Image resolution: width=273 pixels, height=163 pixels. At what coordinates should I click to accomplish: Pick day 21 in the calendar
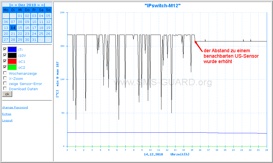pyautogui.click(x=13, y=34)
